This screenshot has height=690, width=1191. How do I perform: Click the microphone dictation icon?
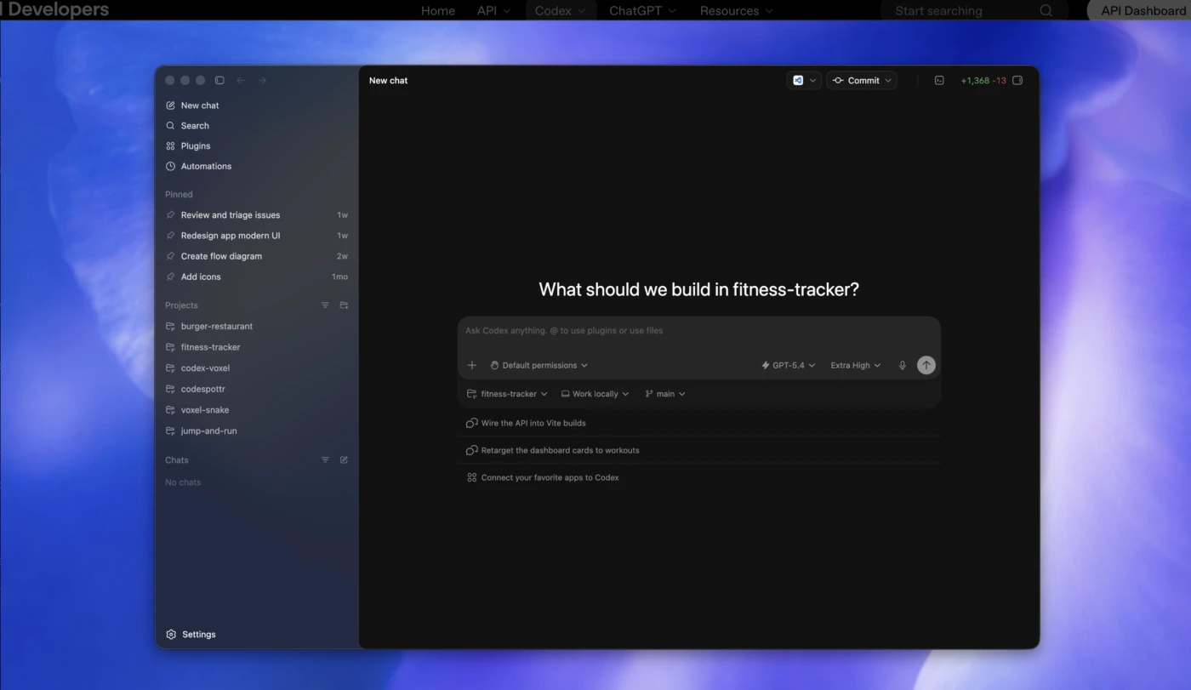tap(903, 366)
